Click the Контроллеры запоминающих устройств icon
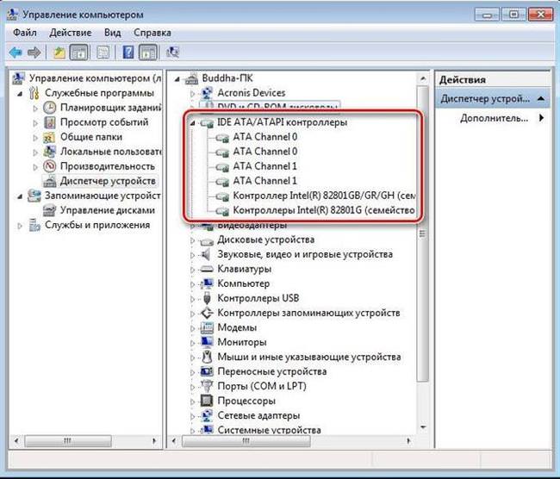 [207, 313]
